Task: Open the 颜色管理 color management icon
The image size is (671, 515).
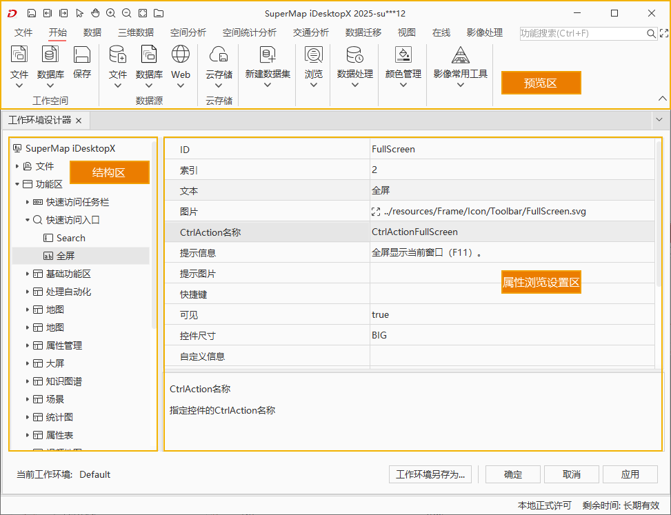Action: click(x=403, y=55)
